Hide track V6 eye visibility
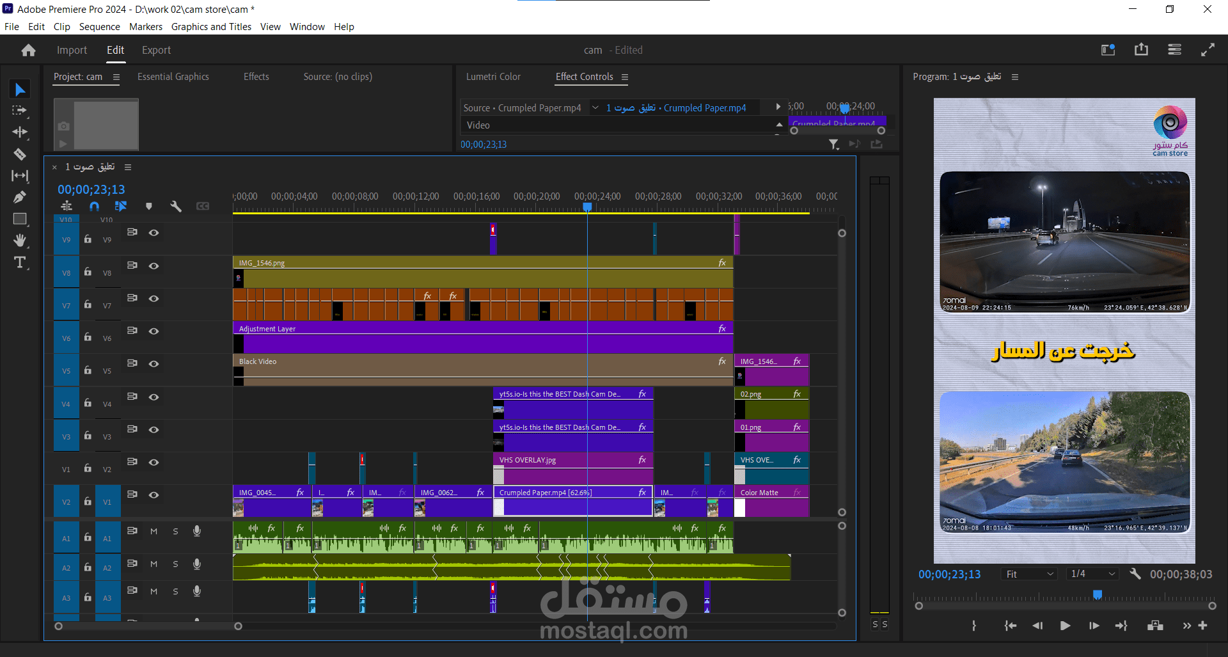1228x657 pixels. pos(153,331)
